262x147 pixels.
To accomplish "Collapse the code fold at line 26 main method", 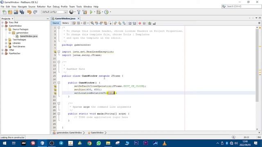I will point(59,114).
